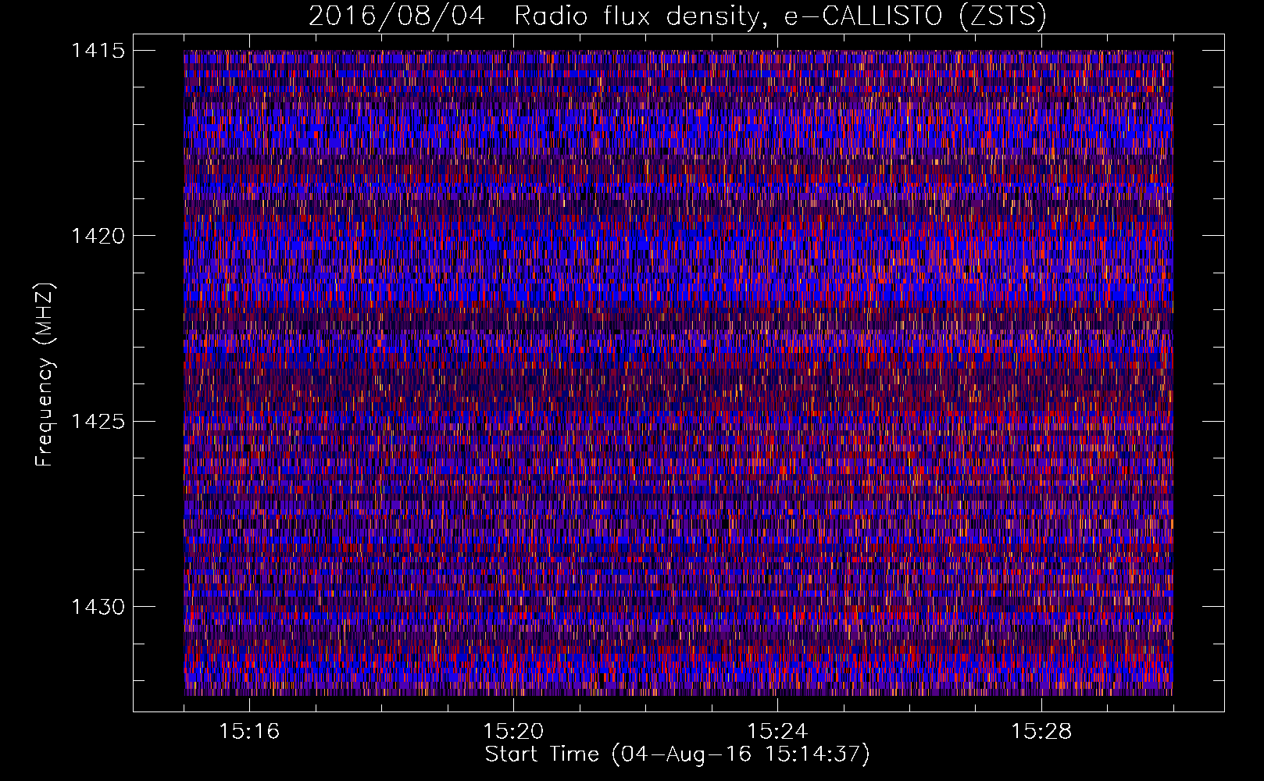Select the 'Frequency (MHZ)' axis label
This screenshot has height=781, width=1264.
(x=45, y=374)
